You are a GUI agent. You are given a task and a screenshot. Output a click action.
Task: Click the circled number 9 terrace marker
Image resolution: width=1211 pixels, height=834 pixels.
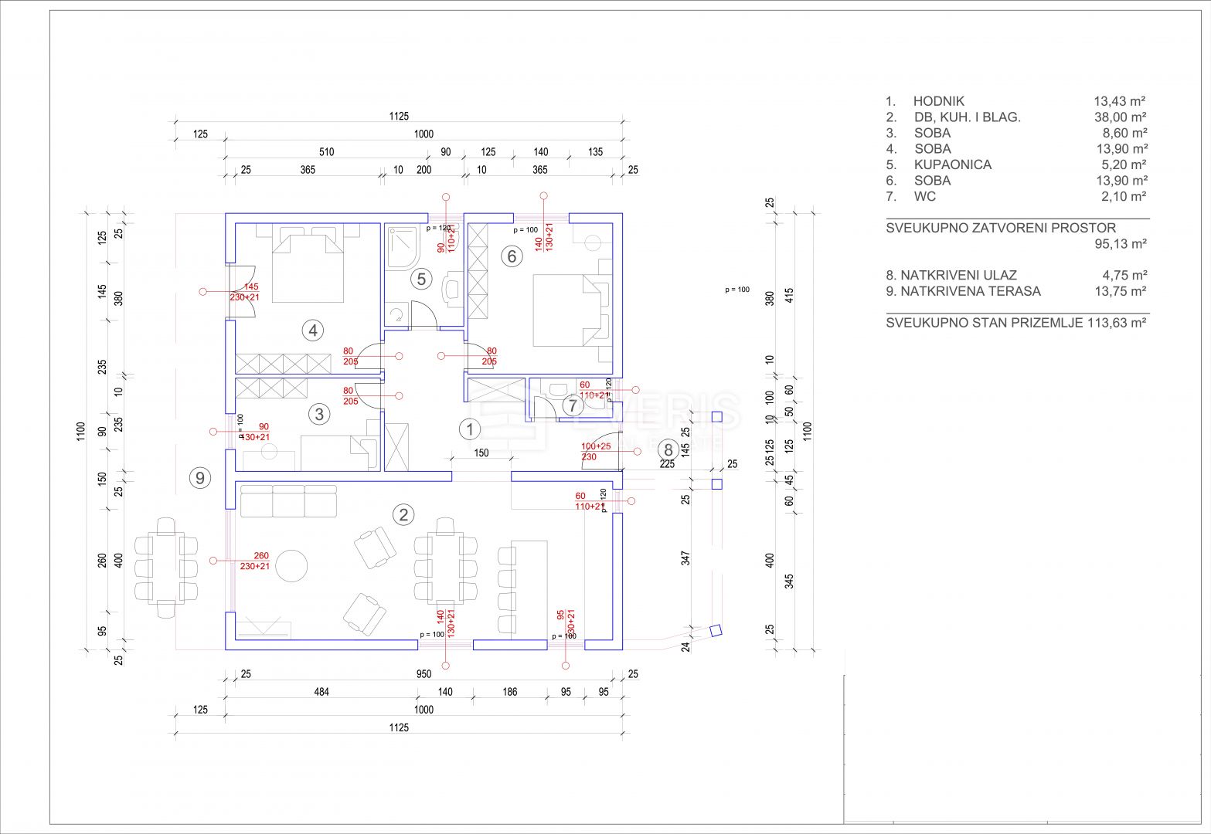pos(200,478)
